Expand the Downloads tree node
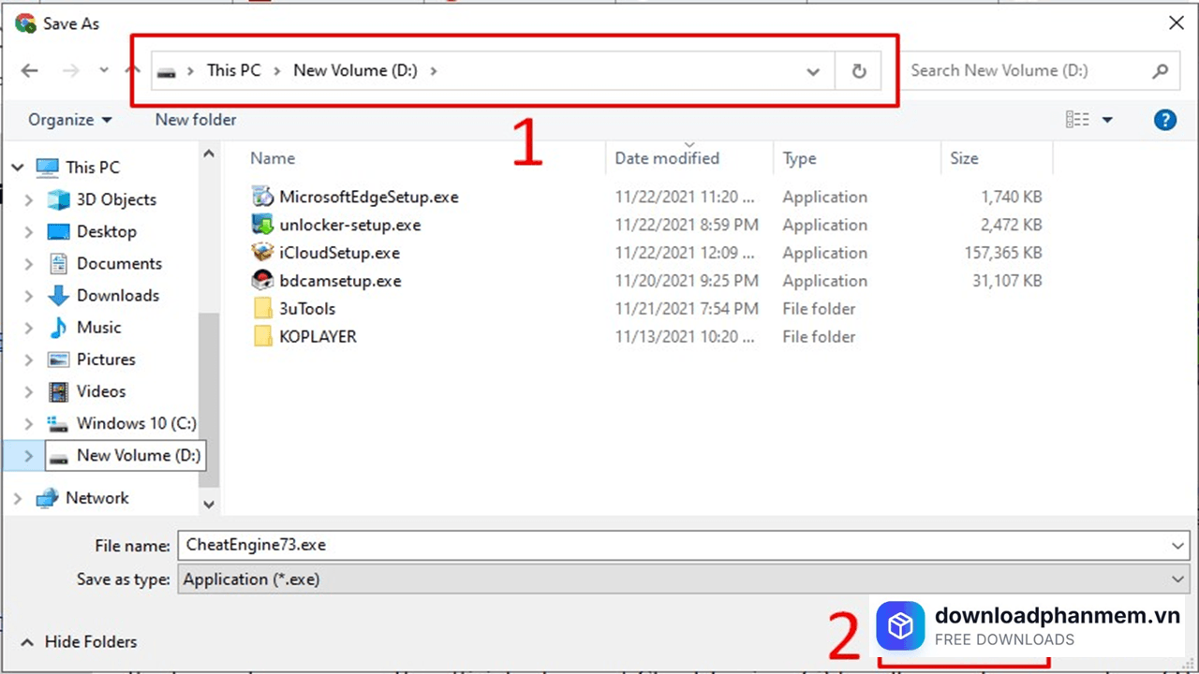 [x=28, y=296]
